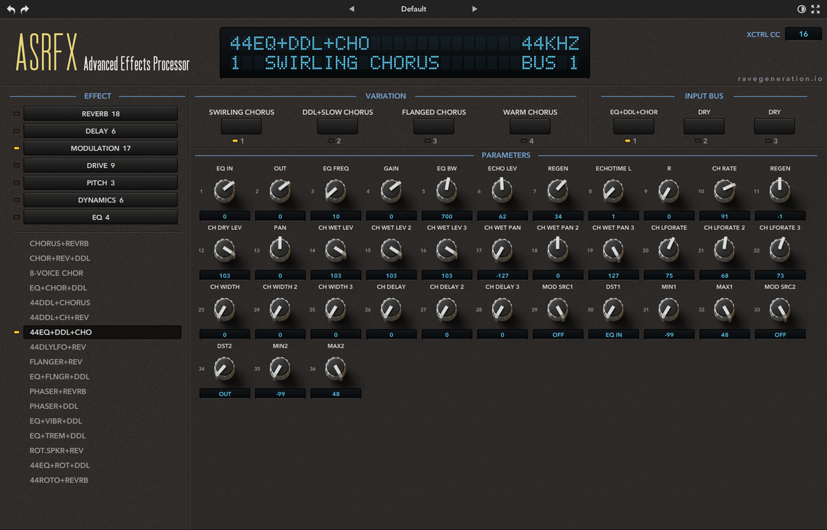Click the fullscreen expand icon
Screen dimensions: 827x530
[x=816, y=10]
